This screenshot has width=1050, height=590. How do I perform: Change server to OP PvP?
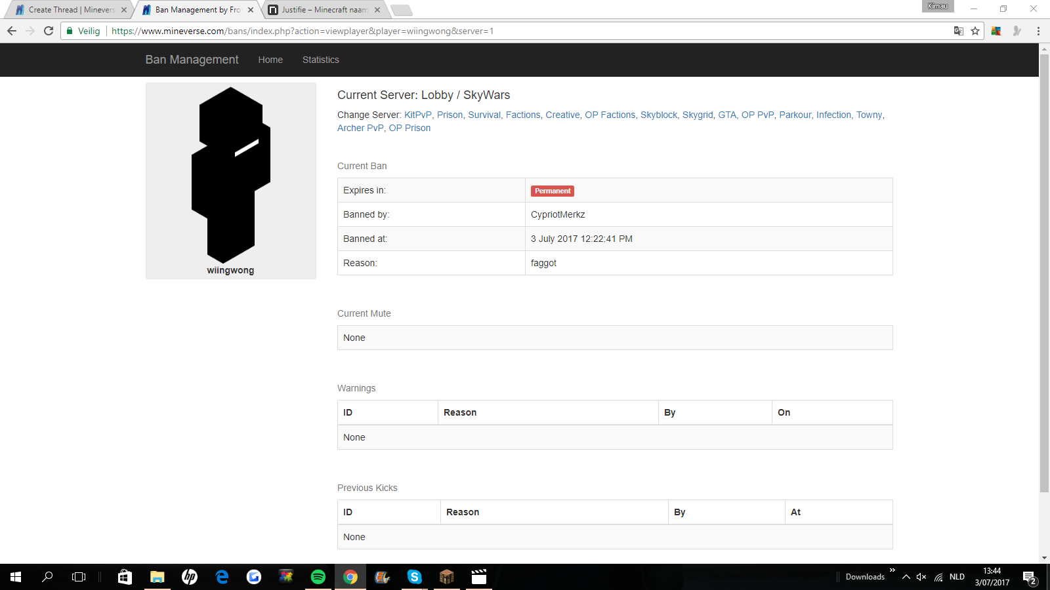758,115
